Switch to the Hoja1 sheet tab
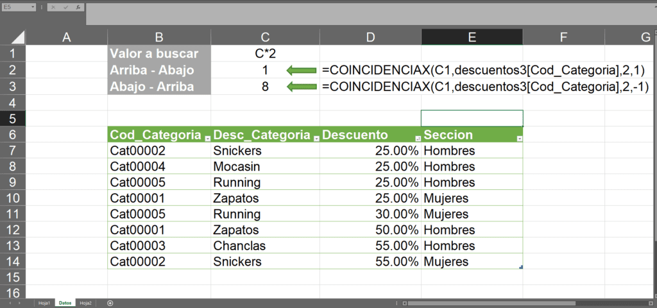Viewport: 657px width, 308px height. [x=44, y=304]
